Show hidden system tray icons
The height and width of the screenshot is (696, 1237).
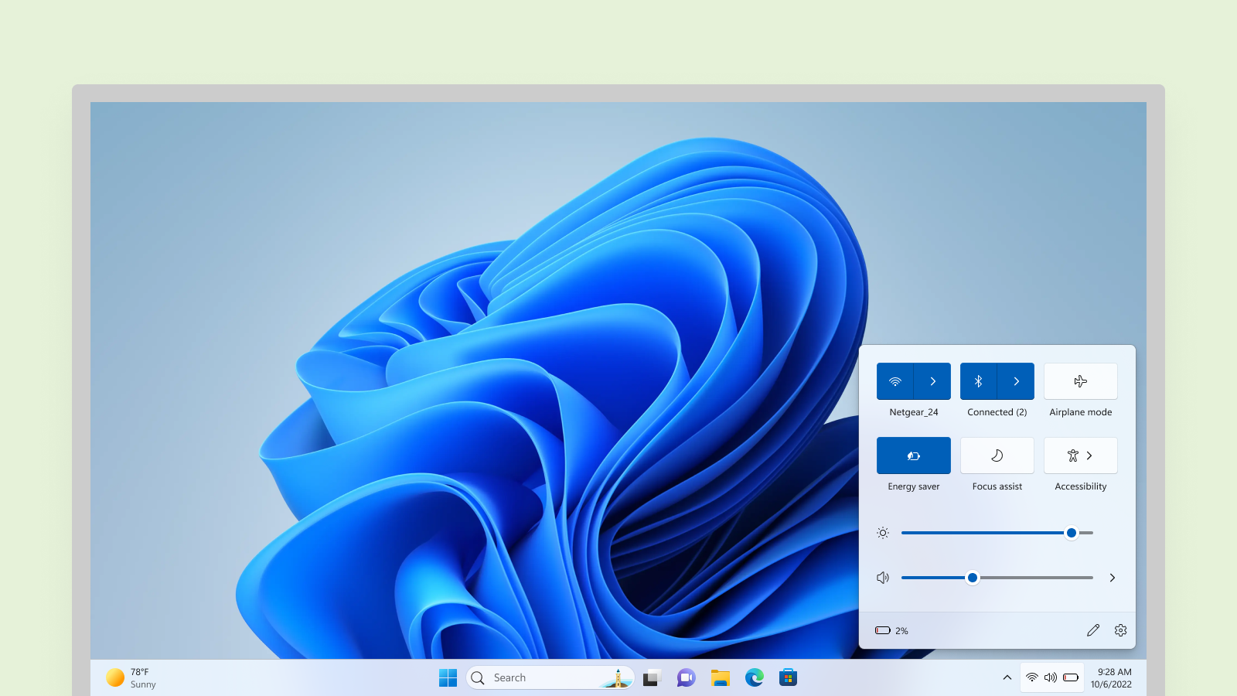pyautogui.click(x=1007, y=677)
